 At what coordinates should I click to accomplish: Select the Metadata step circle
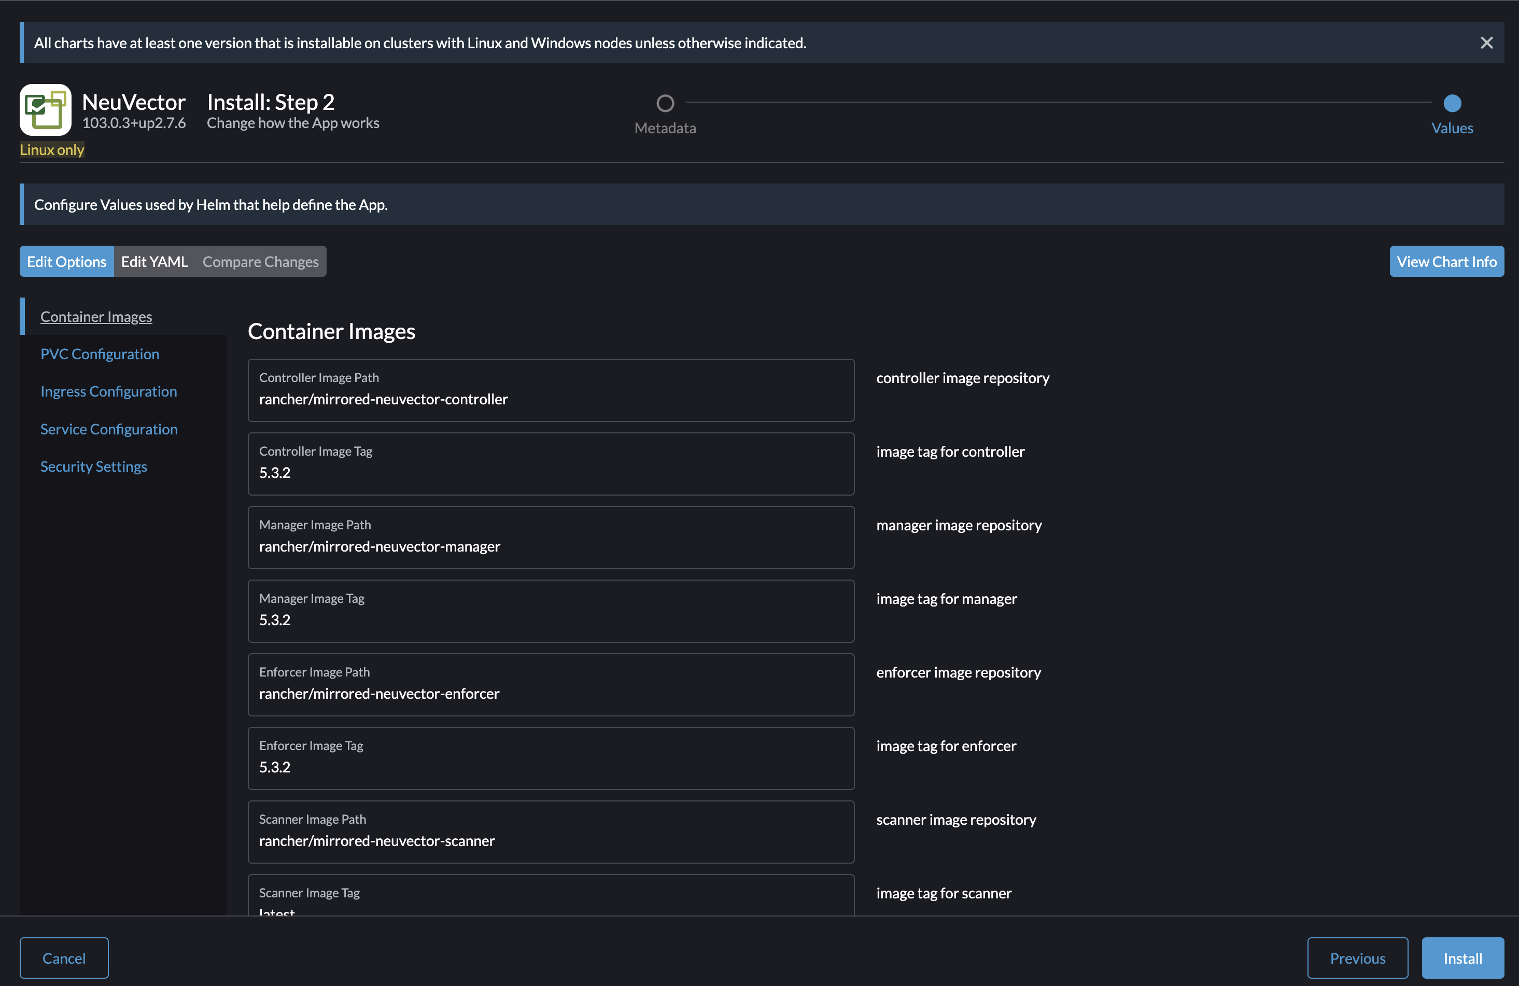click(x=665, y=103)
